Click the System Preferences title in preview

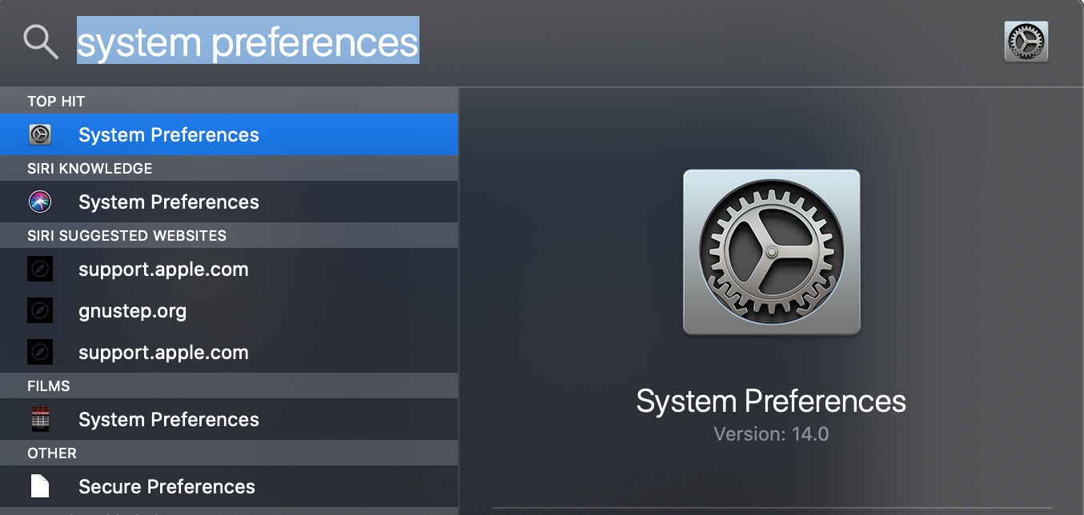[x=771, y=401]
